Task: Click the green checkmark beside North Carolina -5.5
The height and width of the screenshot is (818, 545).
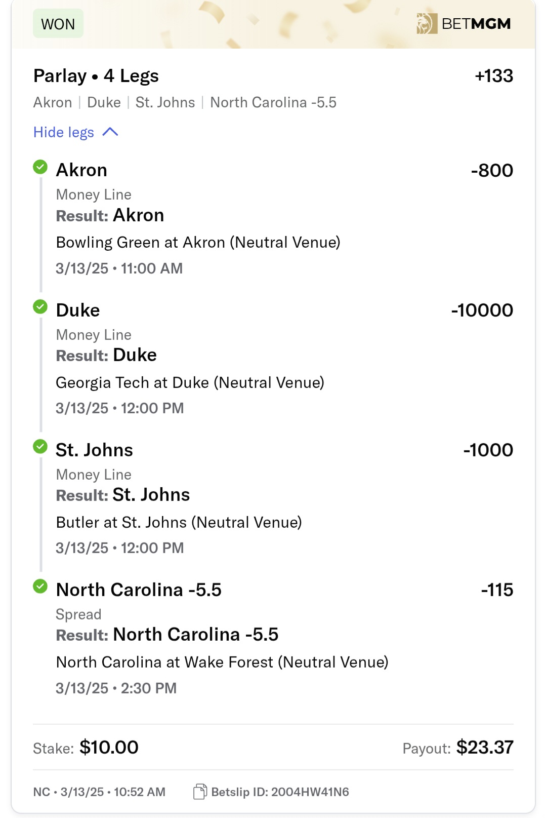Action: [x=40, y=586]
